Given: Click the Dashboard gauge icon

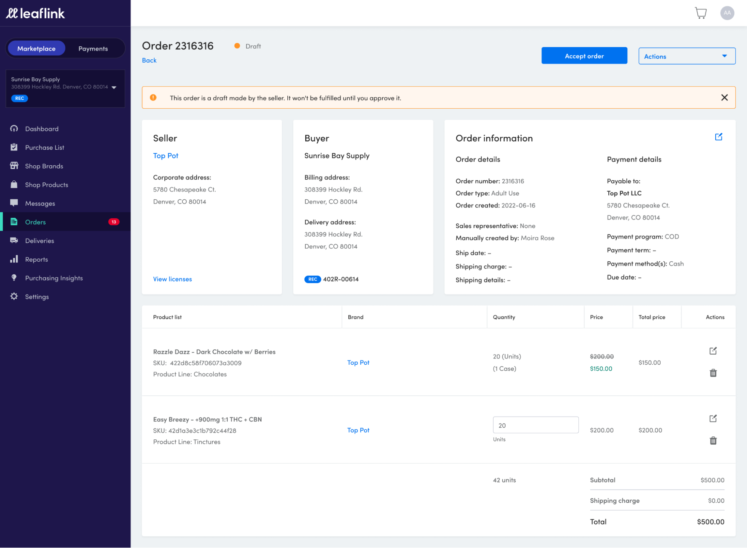Looking at the screenshot, I should [14, 129].
